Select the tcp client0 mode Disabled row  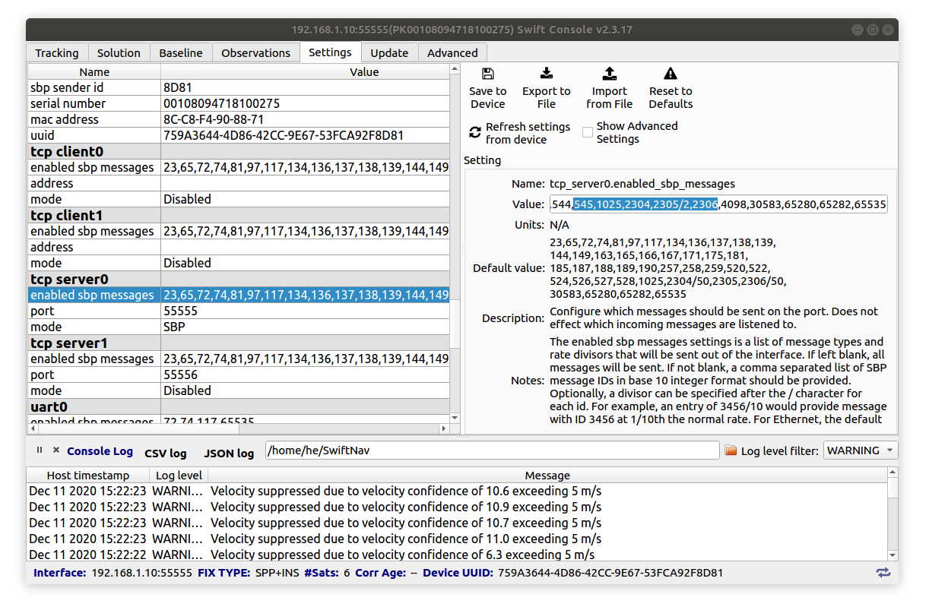pos(239,199)
